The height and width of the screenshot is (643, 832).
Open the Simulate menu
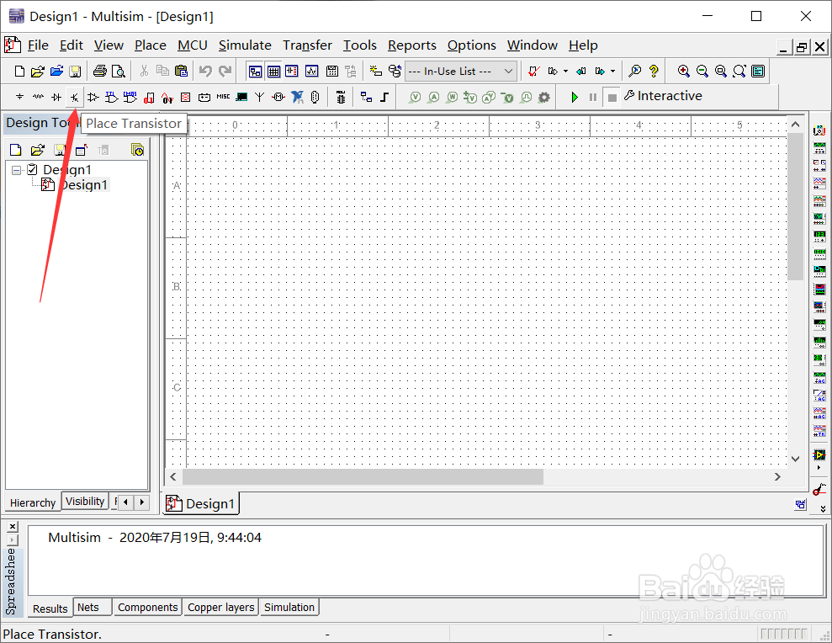tap(245, 45)
